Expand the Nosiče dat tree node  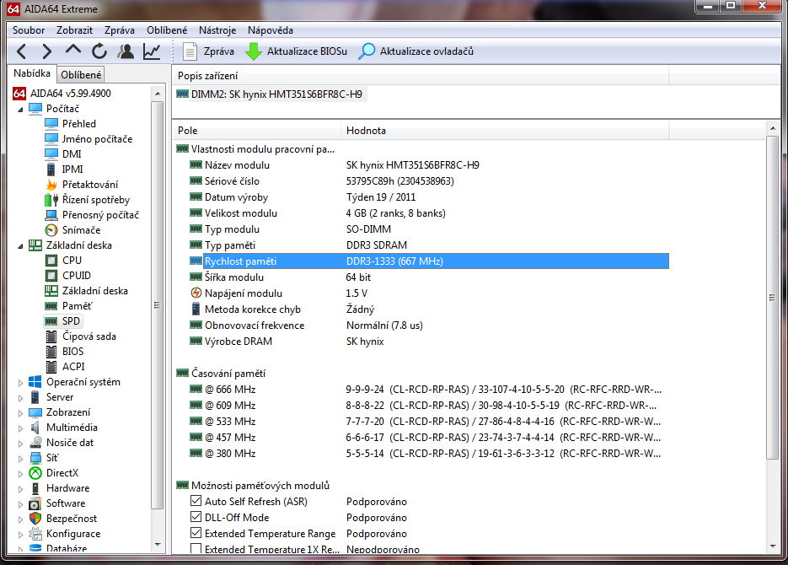(20, 444)
